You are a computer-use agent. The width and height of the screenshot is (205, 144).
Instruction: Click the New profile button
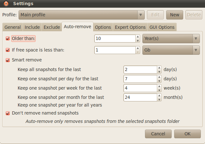click(x=175, y=15)
